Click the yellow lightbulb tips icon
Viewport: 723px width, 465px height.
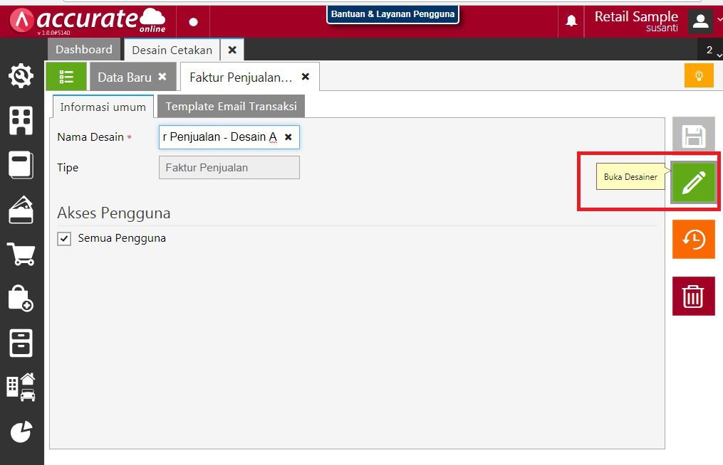(x=698, y=75)
